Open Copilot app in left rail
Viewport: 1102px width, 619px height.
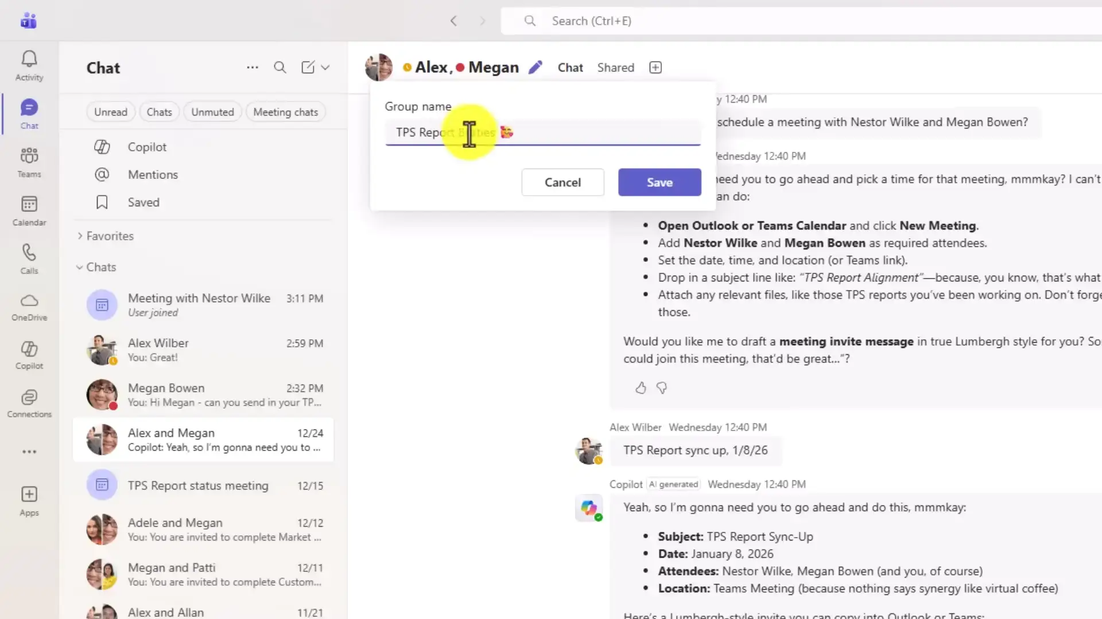29,355
